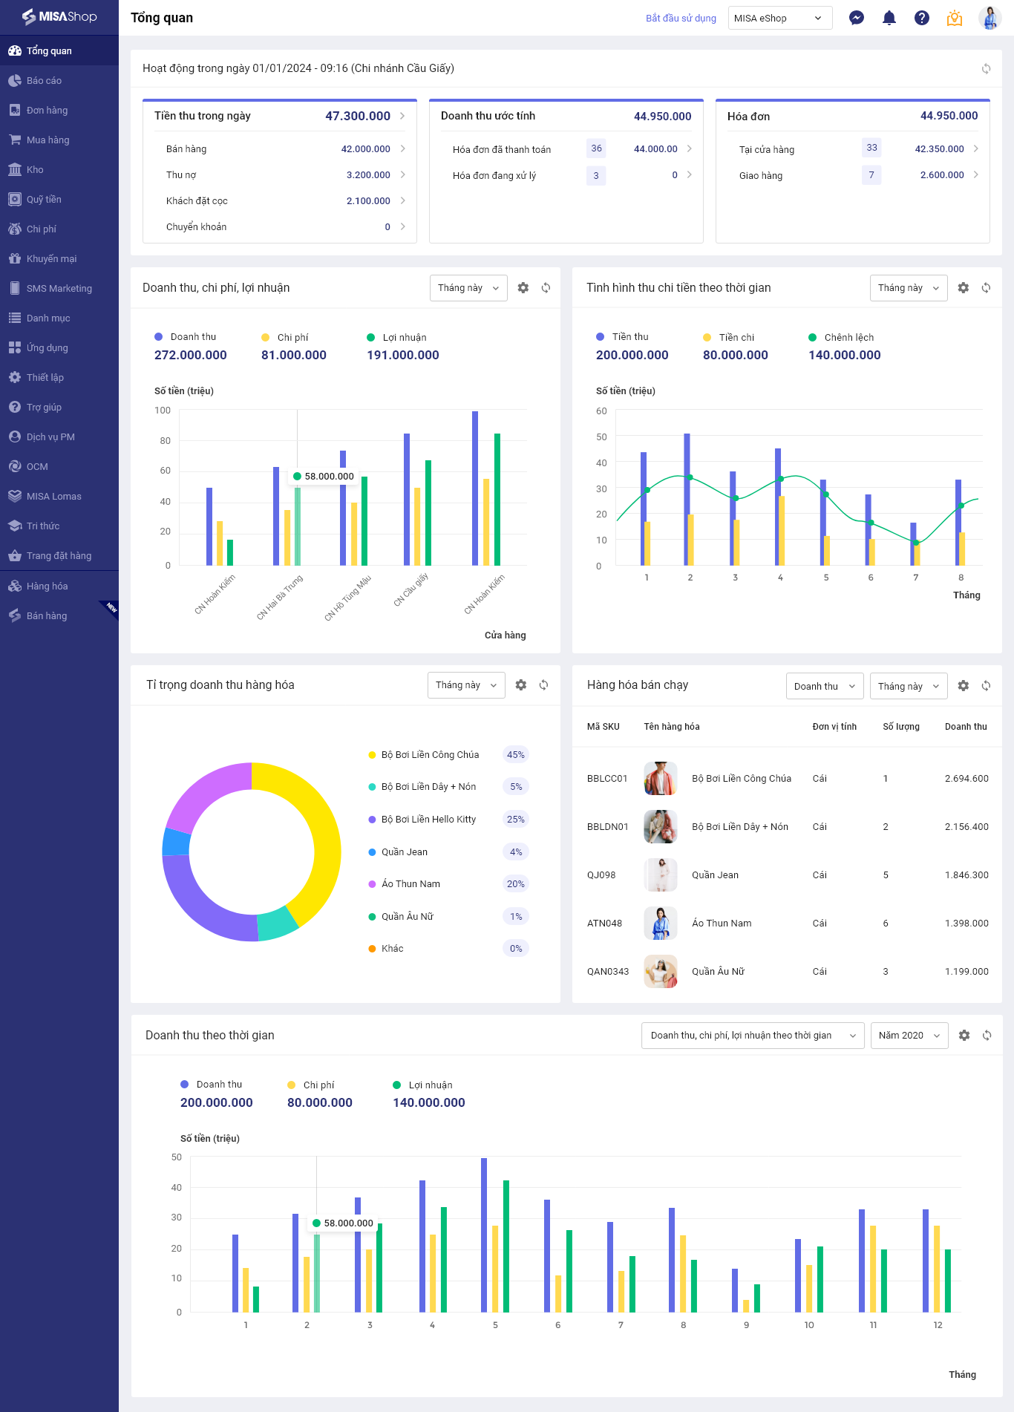Open the messenger chat icon
The height and width of the screenshot is (1412, 1014).
(x=857, y=18)
